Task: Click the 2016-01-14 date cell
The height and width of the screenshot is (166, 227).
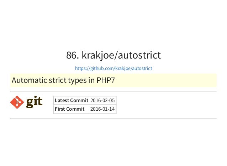Action: [102, 109]
